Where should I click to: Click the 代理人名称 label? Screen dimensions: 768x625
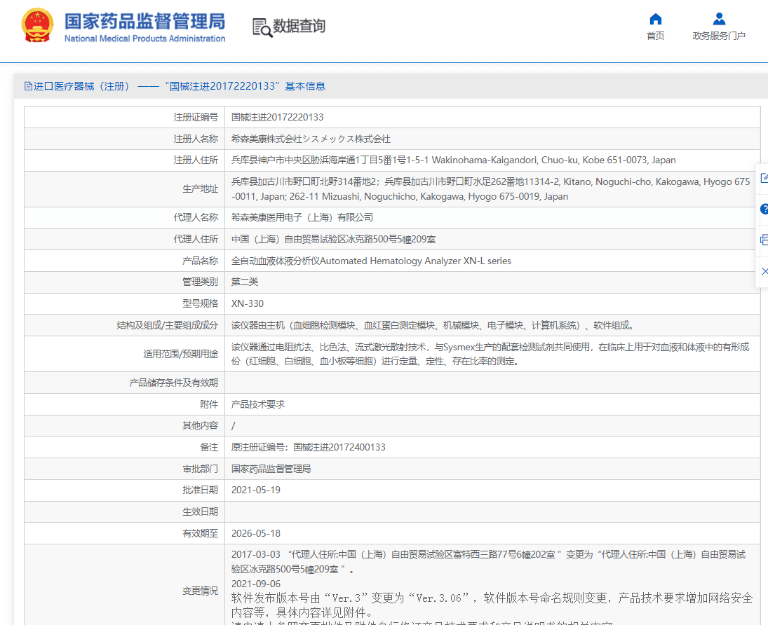coord(196,217)
